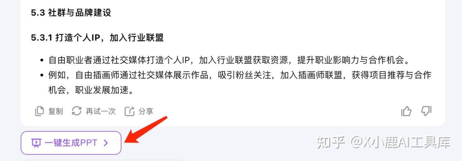Click the circular retry arrows icon
This screenshot has width=462, height=161.
(x=77, y=111)
